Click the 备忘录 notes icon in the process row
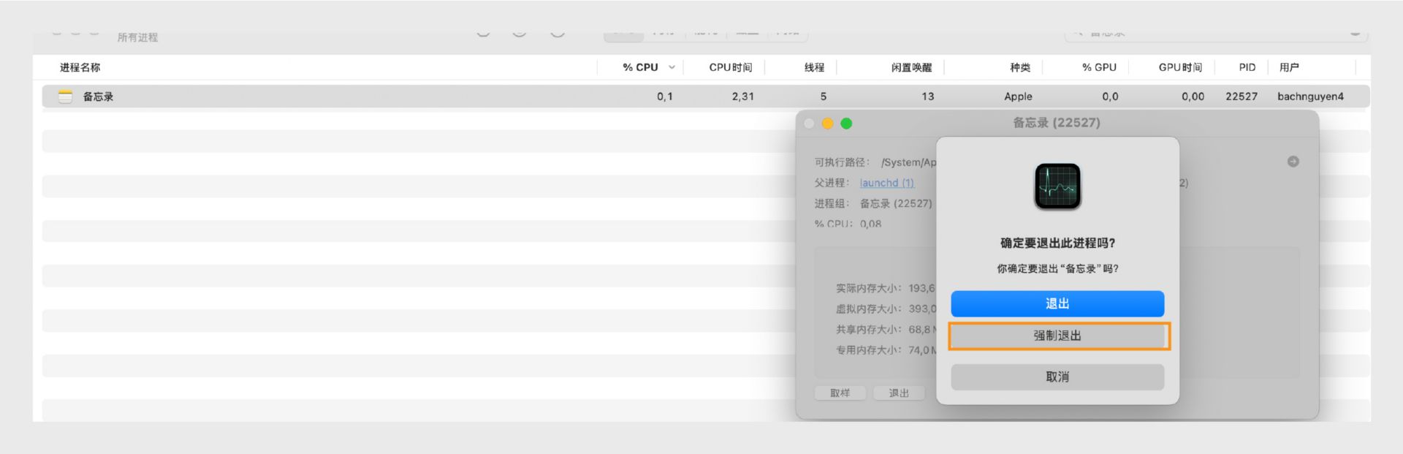The image size is (1403, 454). pos(66,97)
